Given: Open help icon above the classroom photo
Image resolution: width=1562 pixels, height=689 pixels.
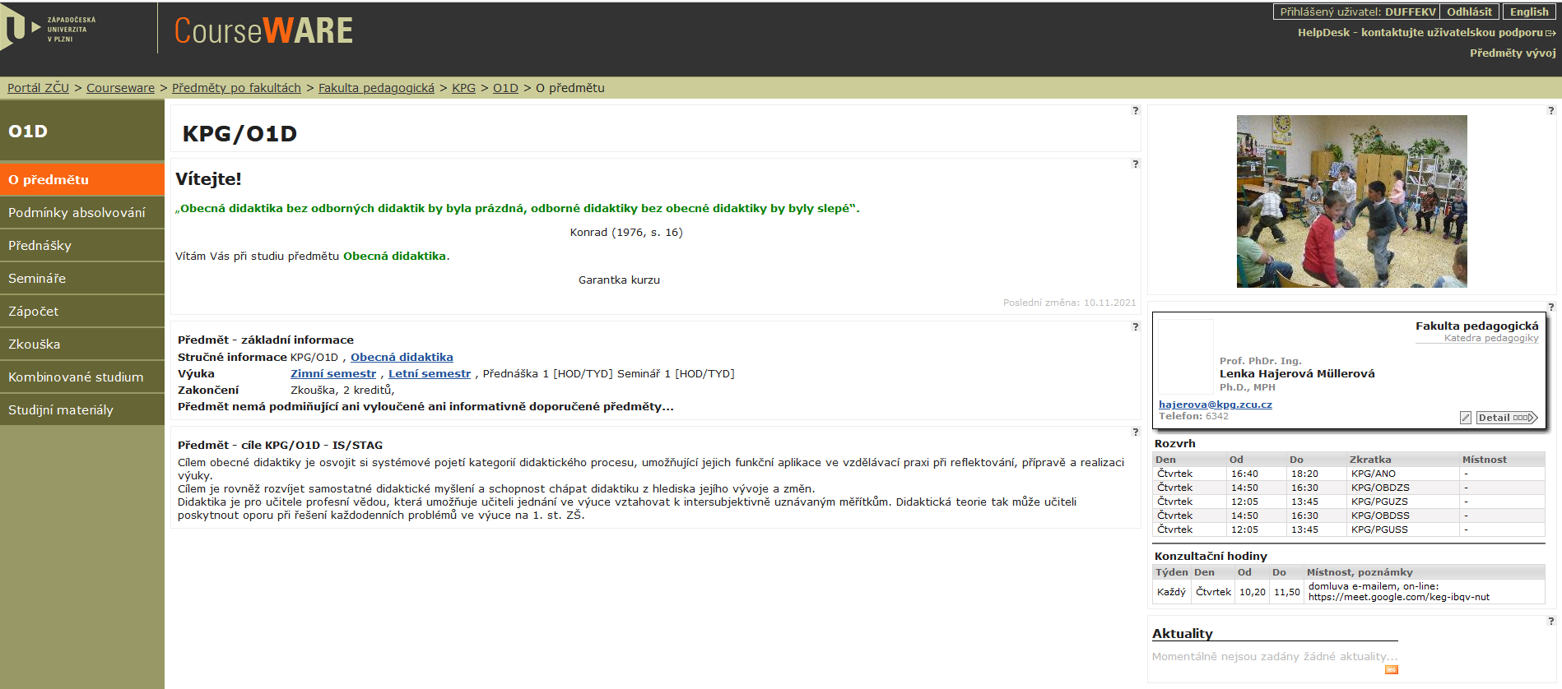Looking at the screenshot, I should (x=1550, y=110).
